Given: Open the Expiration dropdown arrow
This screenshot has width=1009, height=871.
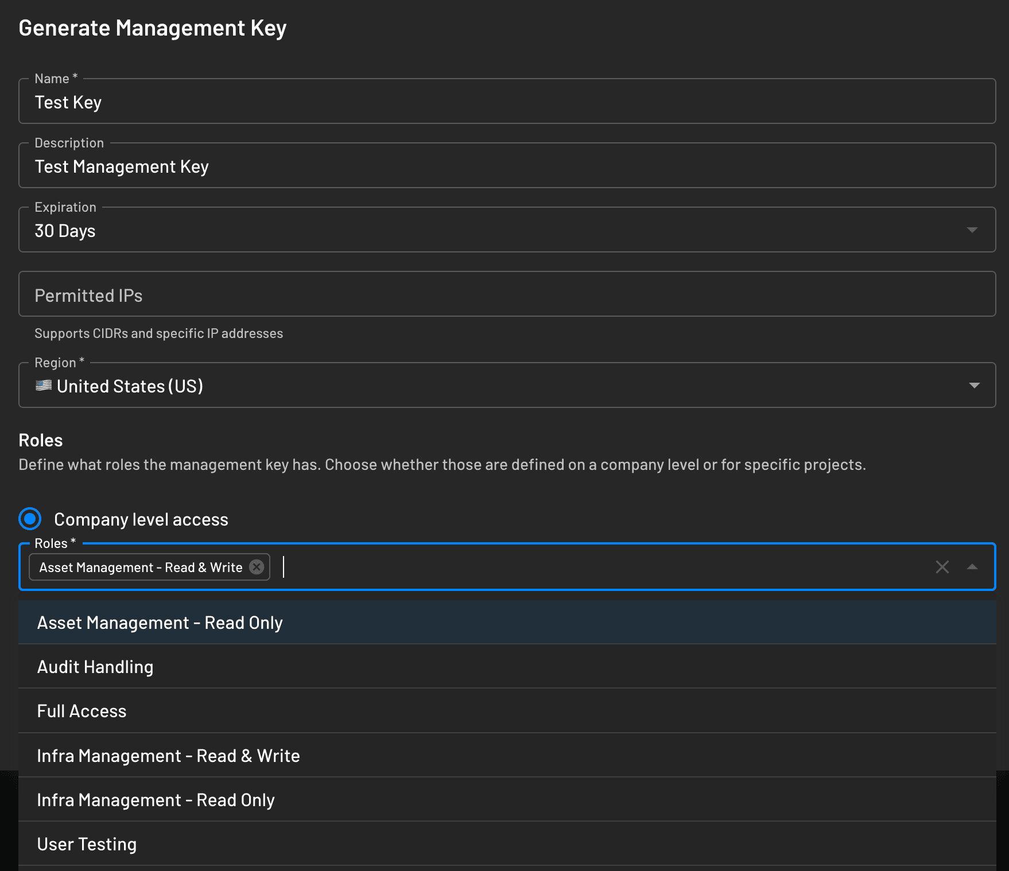Looking at the screenshot, I should (972, 230).
